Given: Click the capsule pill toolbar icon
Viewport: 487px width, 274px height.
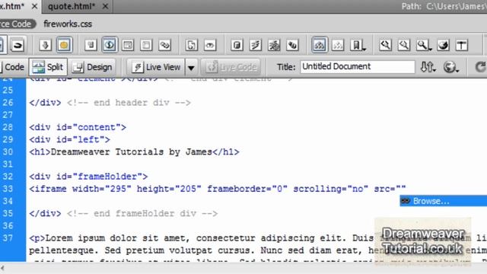Looking at the screenshot, I should (292, 46).
